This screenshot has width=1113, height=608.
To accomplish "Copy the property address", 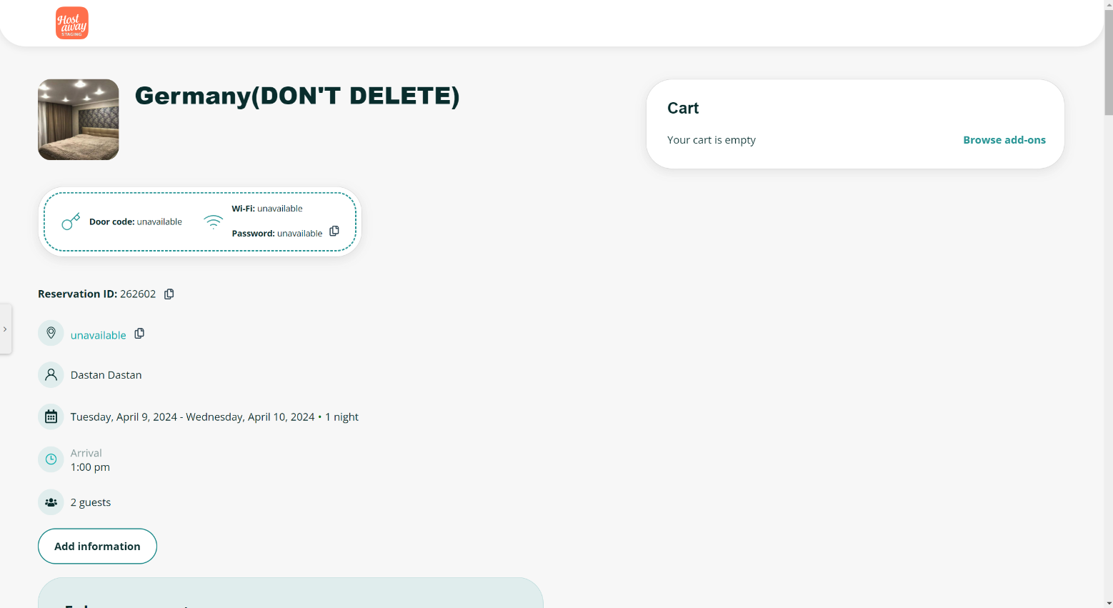I will (x=139, y=334).
